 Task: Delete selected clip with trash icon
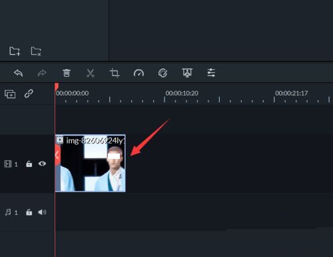point(66,73)
